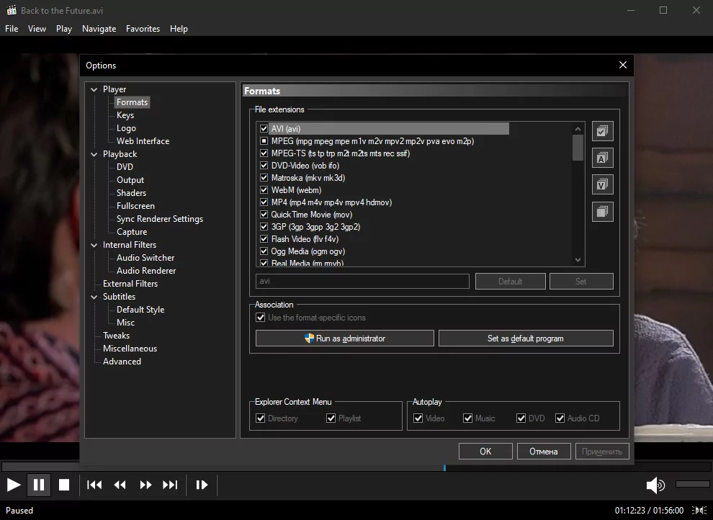The height and width of the screenshot is (520, 713).
Task: Select Audio Switcher settings
Action: click(145, 258)
